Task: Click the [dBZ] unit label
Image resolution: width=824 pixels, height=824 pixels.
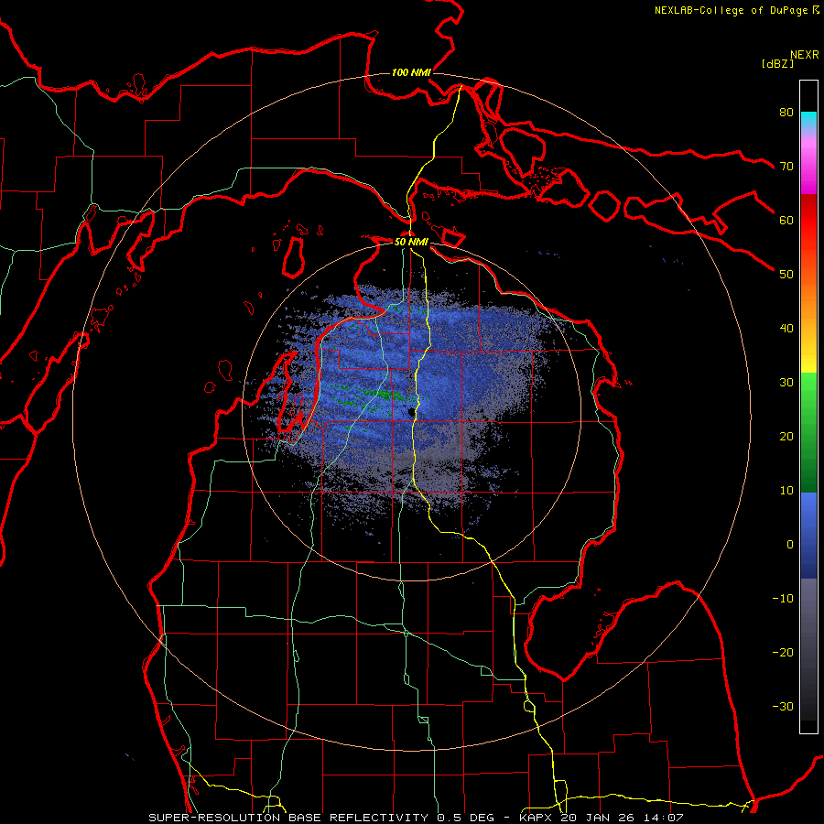Action: pyautogui.click(x=777, y=63)
